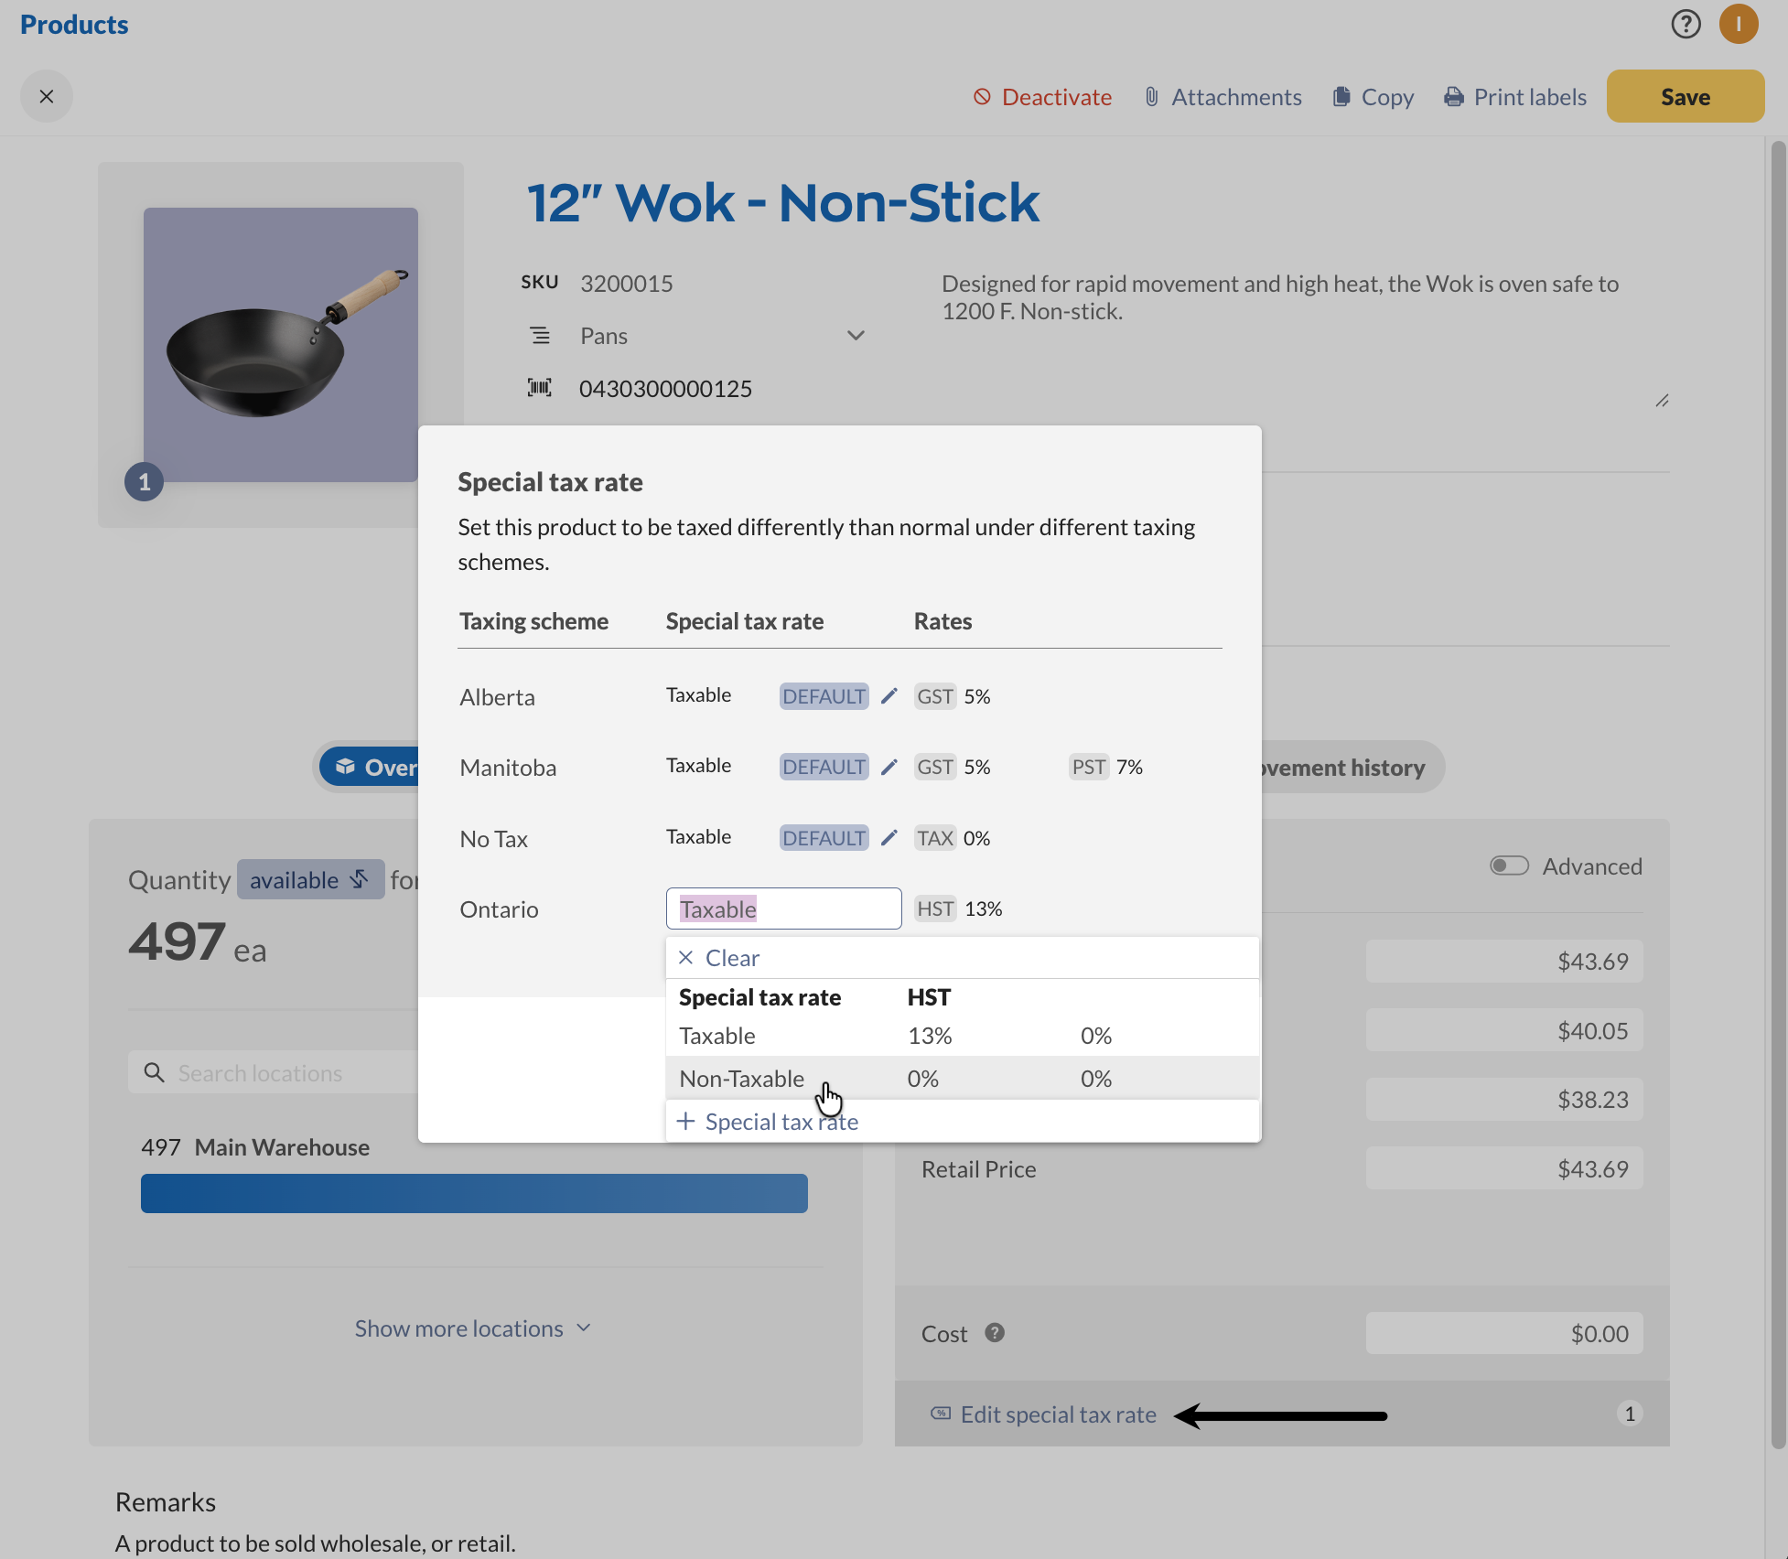Viewport: 1788px width, 1559px height.
Task: Switch to the Overview tab
Action: click(382, 767)
